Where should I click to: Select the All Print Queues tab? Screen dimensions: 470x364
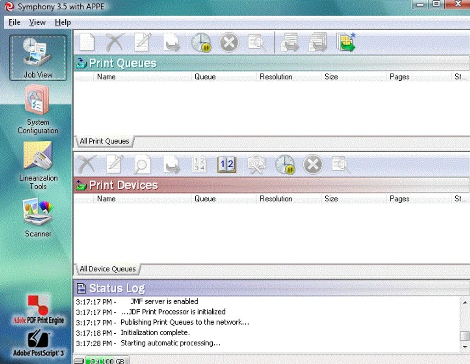tap(104, 141)
